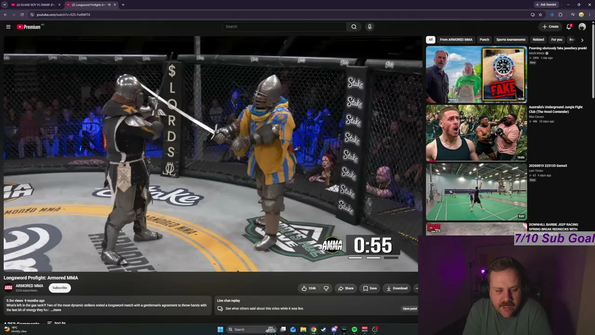Open the Misfit Minds channel link

(x=536, y=54)
